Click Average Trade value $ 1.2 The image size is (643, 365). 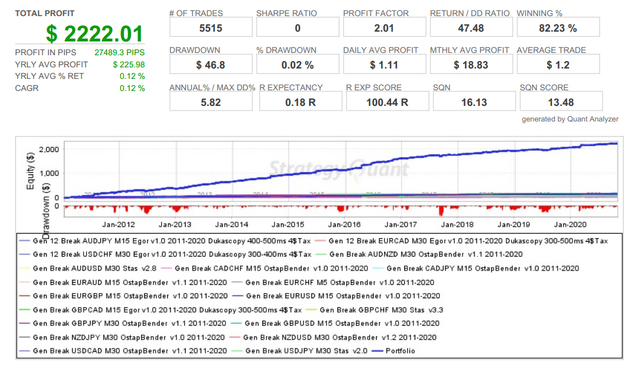point(558,64)
